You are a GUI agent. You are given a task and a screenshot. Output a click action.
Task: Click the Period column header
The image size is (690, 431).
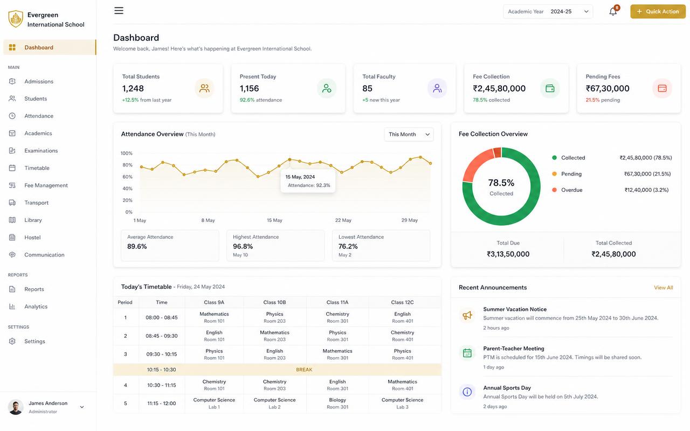coord(125,302)
